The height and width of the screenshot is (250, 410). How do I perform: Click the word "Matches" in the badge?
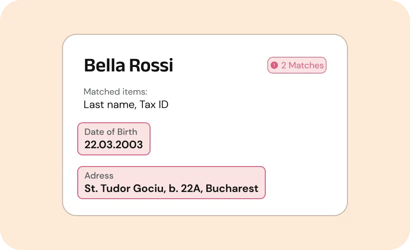306,65
